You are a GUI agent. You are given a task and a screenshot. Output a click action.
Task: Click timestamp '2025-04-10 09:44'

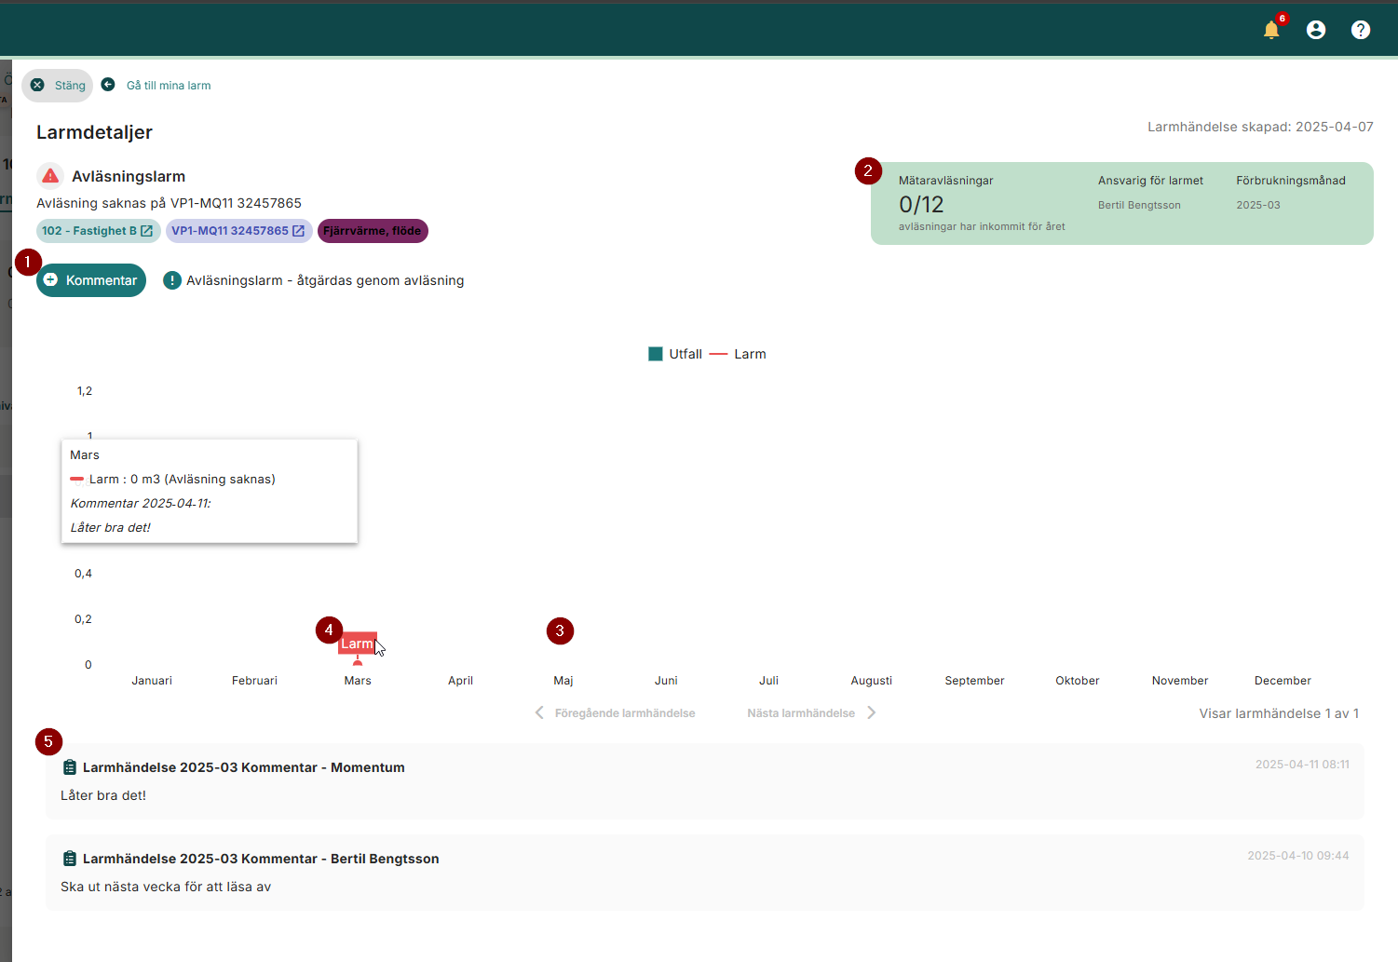point(1298,856)
